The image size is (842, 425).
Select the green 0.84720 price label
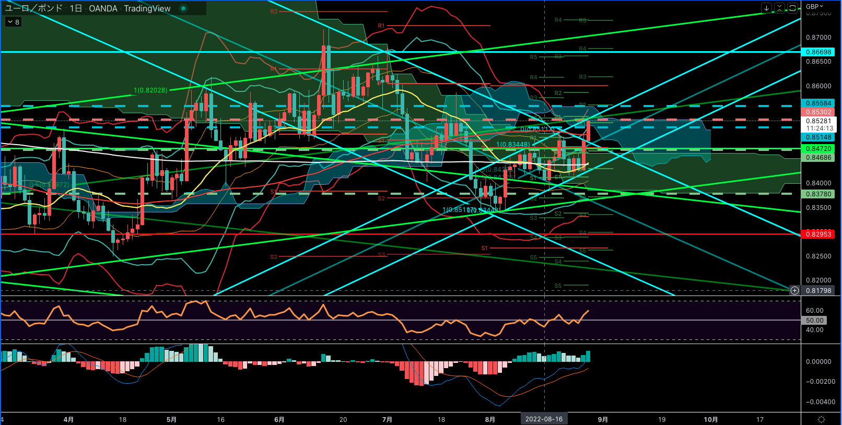click(x=818, y=149)
